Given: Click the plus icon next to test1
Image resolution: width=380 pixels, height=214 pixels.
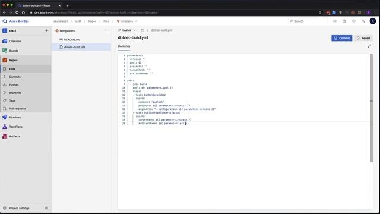Looking at the screenshot, I should click(x=46, y=30).
